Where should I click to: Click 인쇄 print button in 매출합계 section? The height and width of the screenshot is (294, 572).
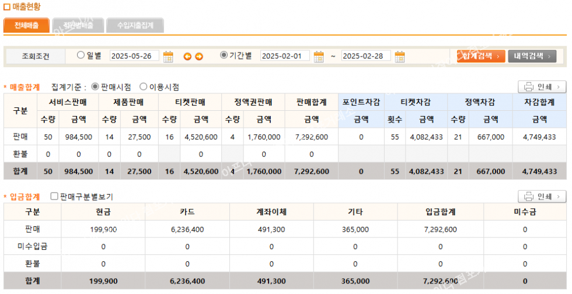542,87
